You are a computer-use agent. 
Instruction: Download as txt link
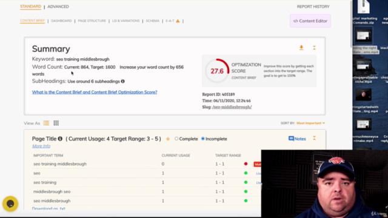coord(48,208)
